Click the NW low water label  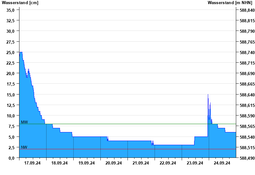pyautogui.click(x=24, y=147)
